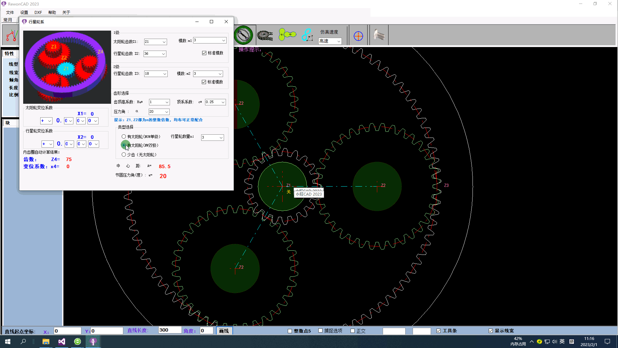Open the planetary gear train tool icon

click(243, 35)
